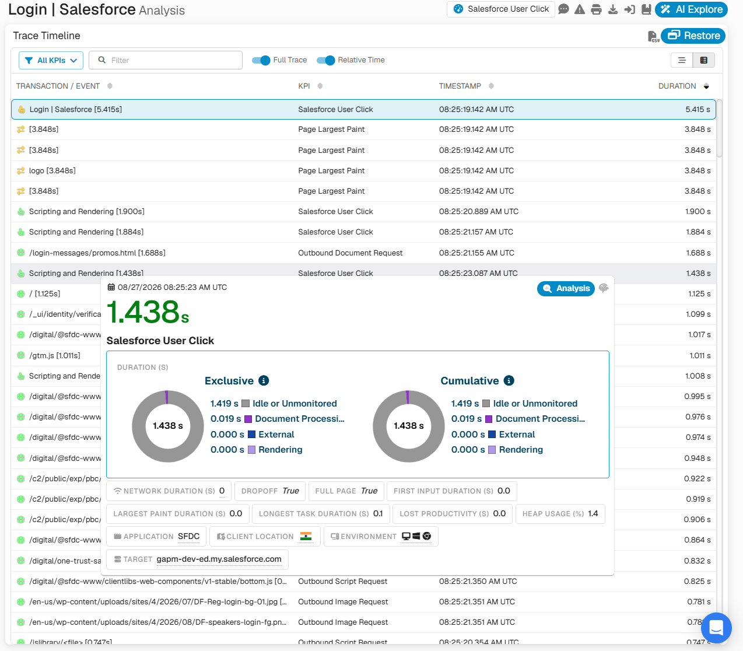Select the bottom.js Outbound Script Request row
Image resolution: width=743 pixels, height=651 pixels.
coord(363,582)
